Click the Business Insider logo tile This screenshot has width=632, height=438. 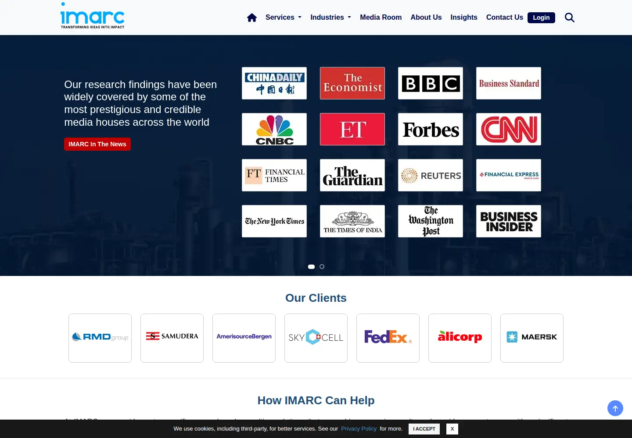(509, 221)
